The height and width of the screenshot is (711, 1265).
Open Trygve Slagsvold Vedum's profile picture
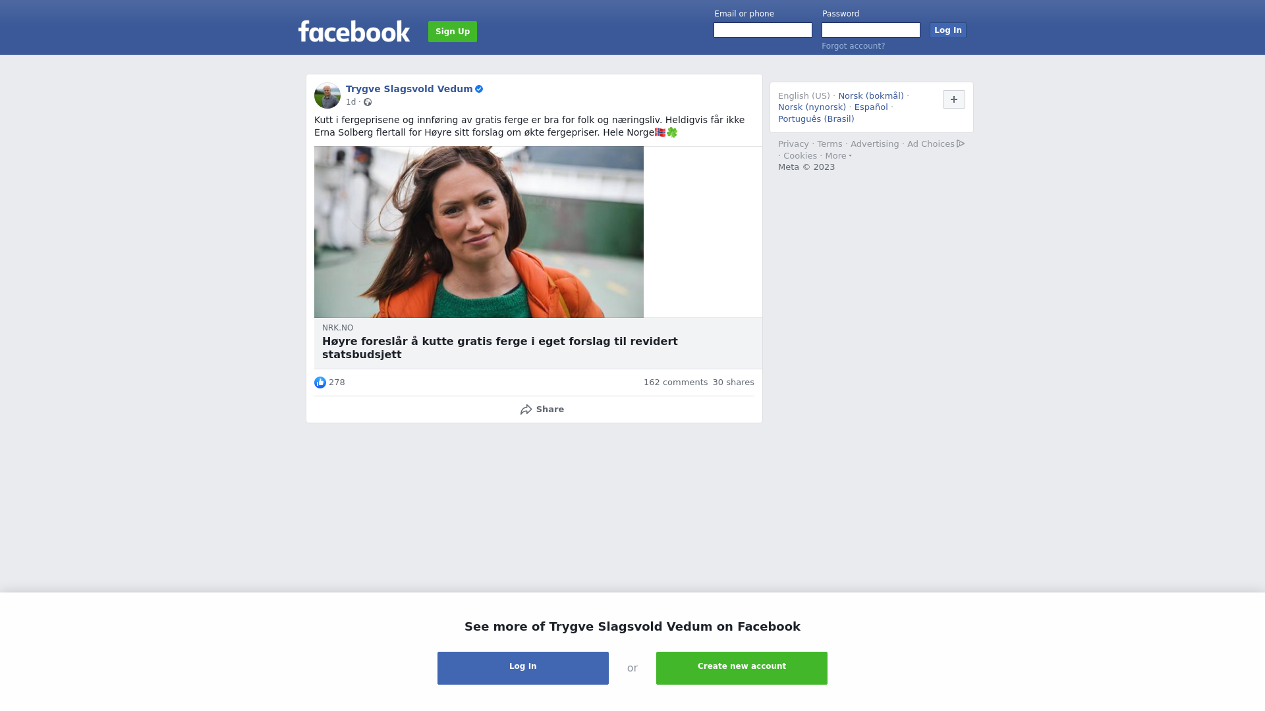(327, 95)
